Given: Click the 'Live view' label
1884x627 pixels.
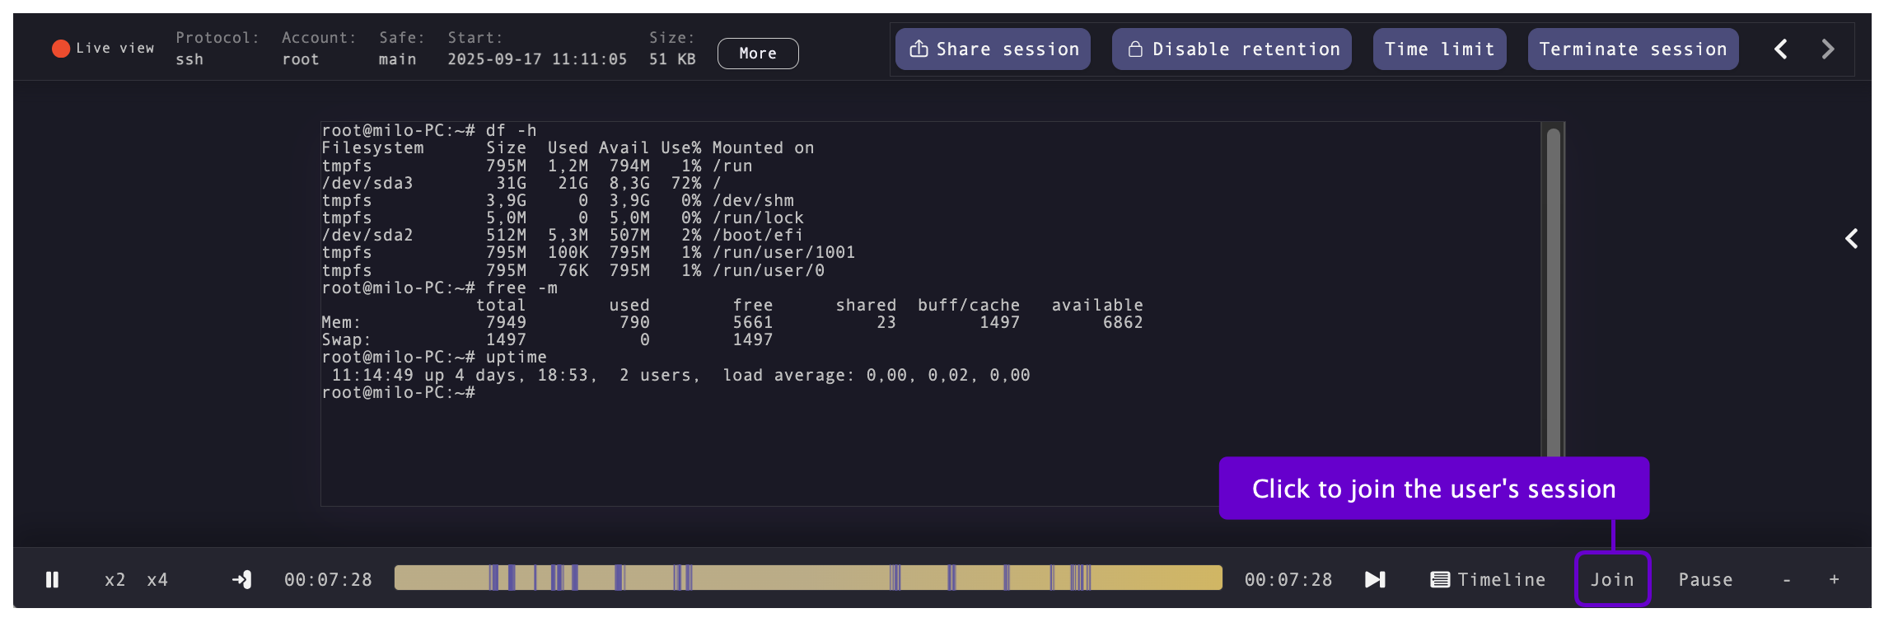Looking at the screenshot, I should (x=115, y=49).
